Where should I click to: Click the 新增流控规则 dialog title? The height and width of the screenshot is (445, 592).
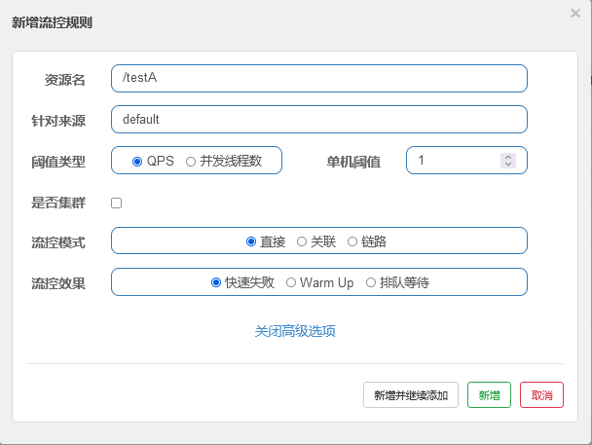[x=54, y=21]
